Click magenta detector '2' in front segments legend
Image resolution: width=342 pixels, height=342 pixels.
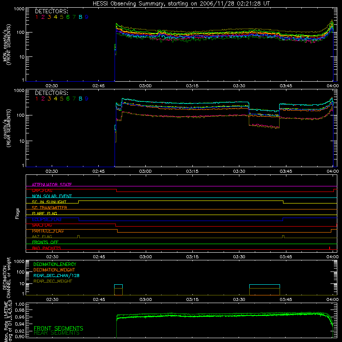[43, 17]
